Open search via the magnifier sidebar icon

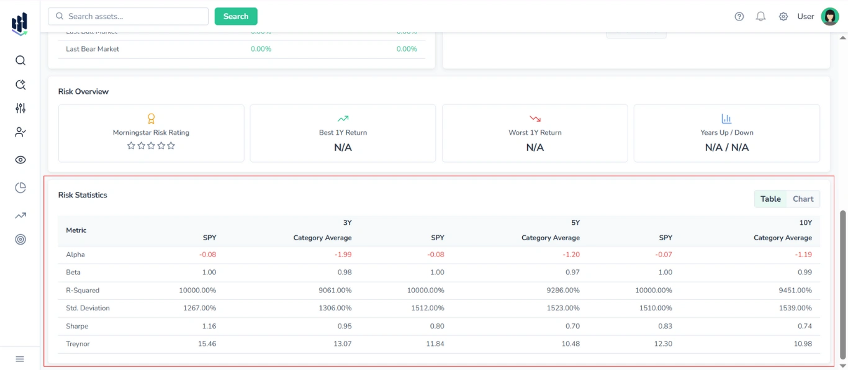tap(20, 60)
